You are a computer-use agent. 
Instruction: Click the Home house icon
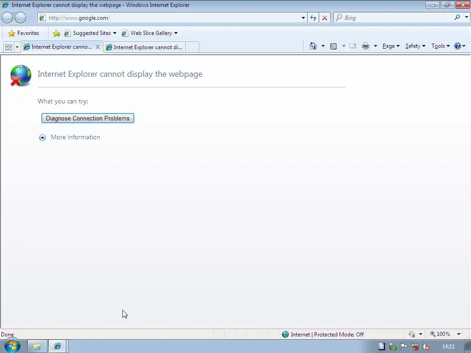[x=313, y=46]
